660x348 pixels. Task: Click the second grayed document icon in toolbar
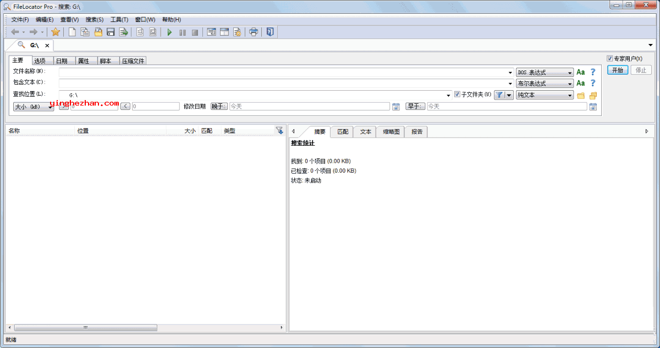(153, 32)
